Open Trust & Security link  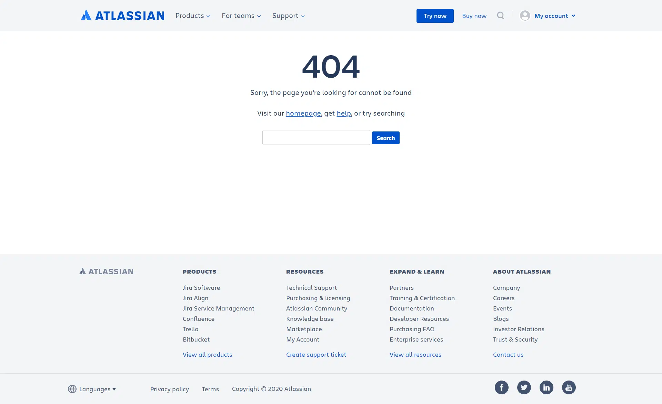pos(515,339)
